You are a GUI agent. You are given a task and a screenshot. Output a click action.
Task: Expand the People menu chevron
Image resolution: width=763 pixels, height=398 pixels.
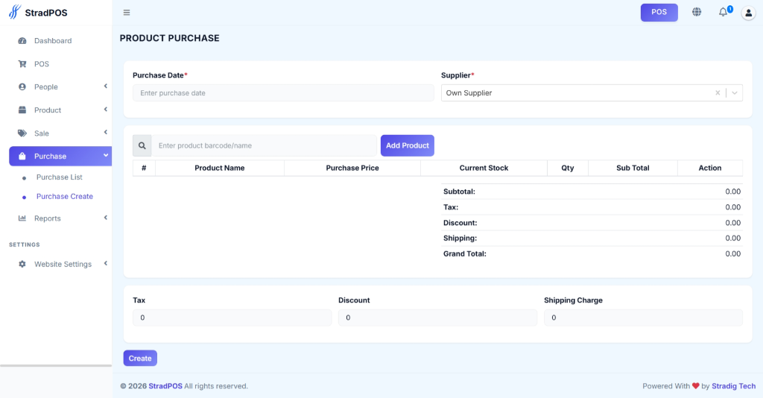[106, 86]
